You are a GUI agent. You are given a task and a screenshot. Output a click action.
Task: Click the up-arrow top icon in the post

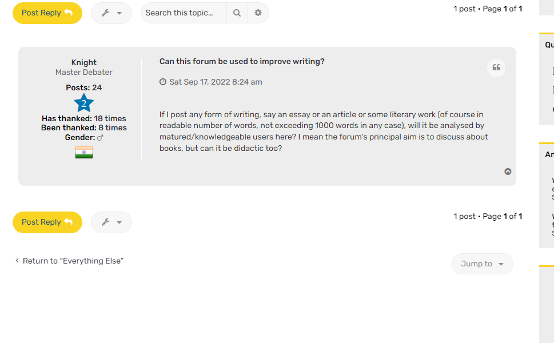pyautogui.click(x=508, y=171)
